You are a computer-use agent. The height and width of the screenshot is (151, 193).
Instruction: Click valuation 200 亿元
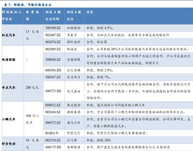(x=32, y=88)
